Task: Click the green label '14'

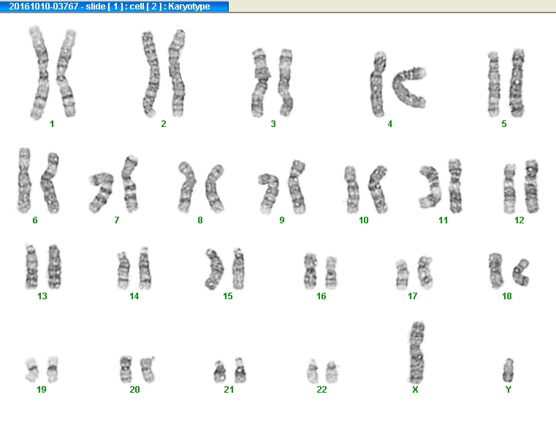Action: [x=134, y=296]
